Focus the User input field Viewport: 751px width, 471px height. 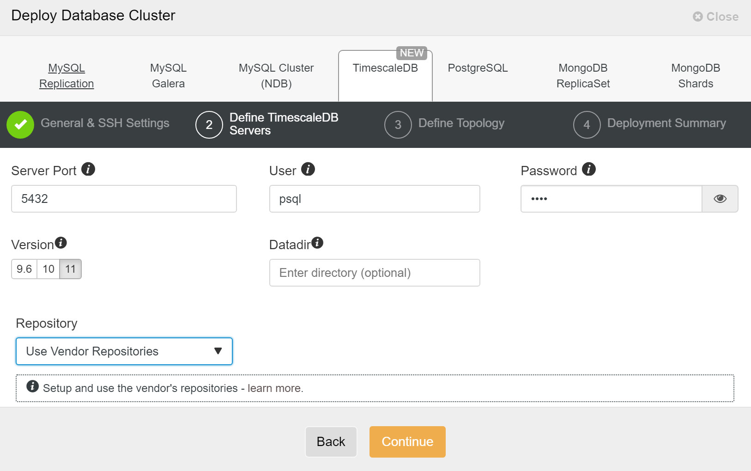(x=375, y=199)
